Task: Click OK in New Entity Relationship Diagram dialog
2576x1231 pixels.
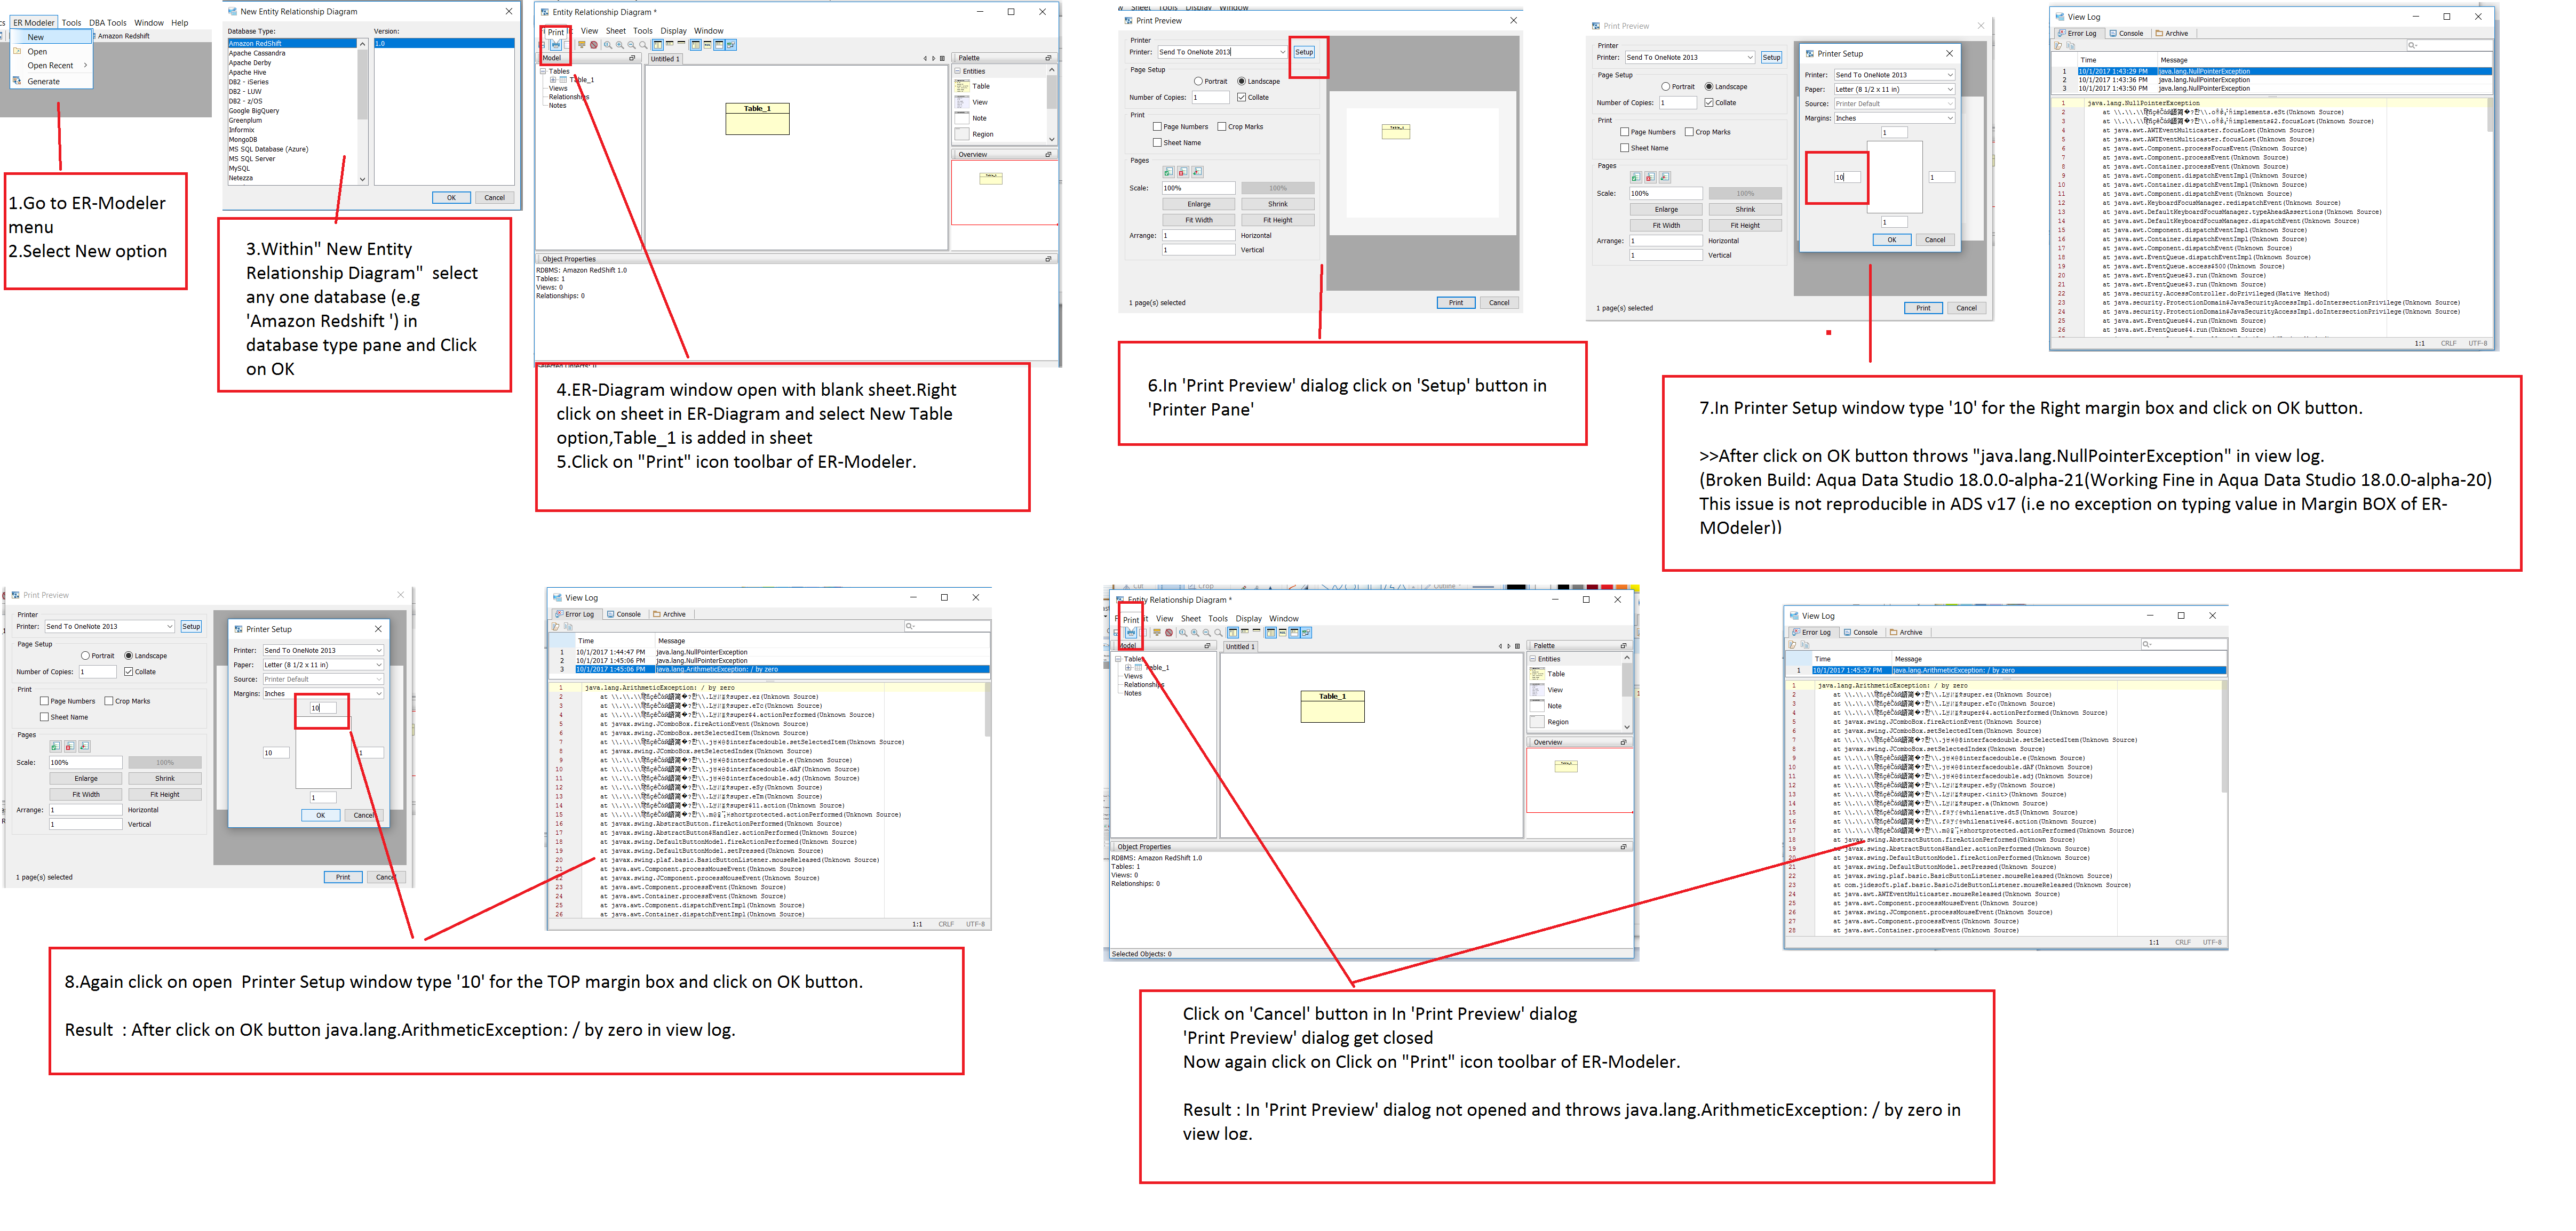Action: click(451, 197)
